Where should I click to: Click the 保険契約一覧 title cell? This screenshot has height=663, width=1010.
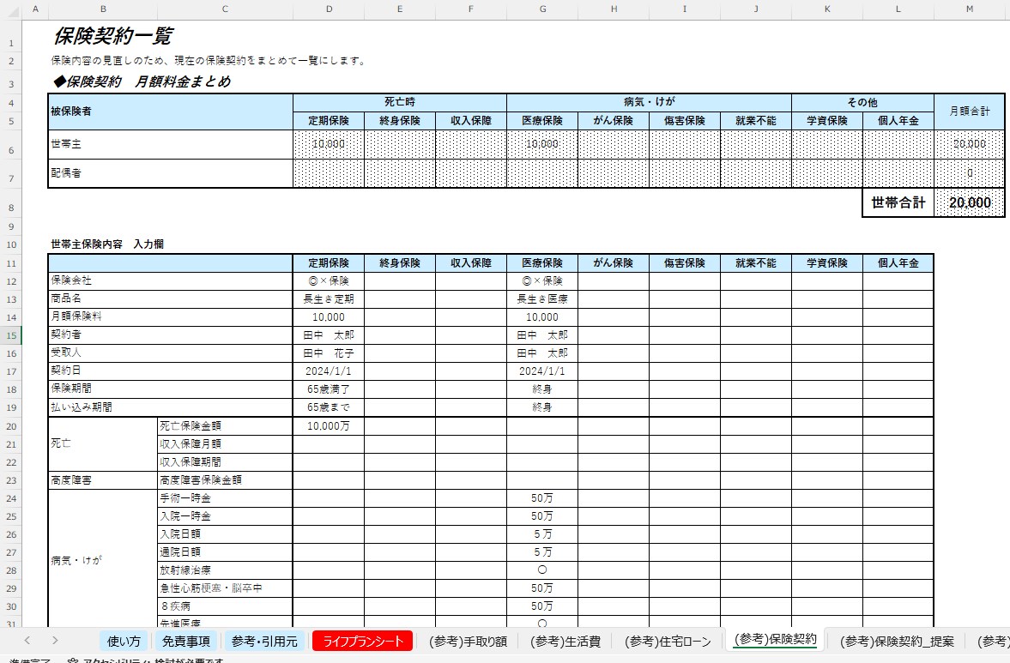113,36
